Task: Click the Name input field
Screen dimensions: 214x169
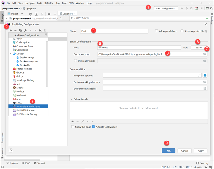Action: (114, 31)
